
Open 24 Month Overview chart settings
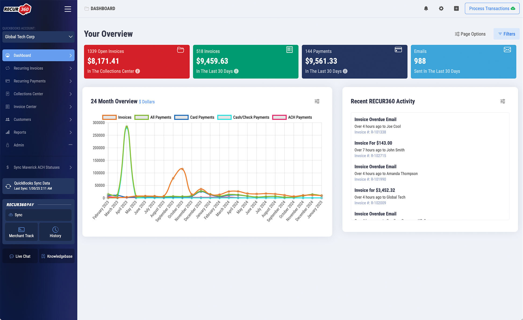pos(317,101)
